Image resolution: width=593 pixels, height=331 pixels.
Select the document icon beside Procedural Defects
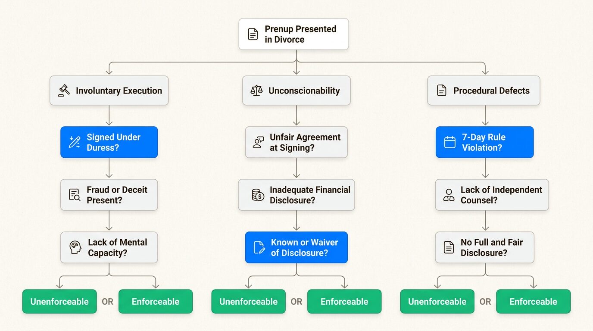pos(441,91)
